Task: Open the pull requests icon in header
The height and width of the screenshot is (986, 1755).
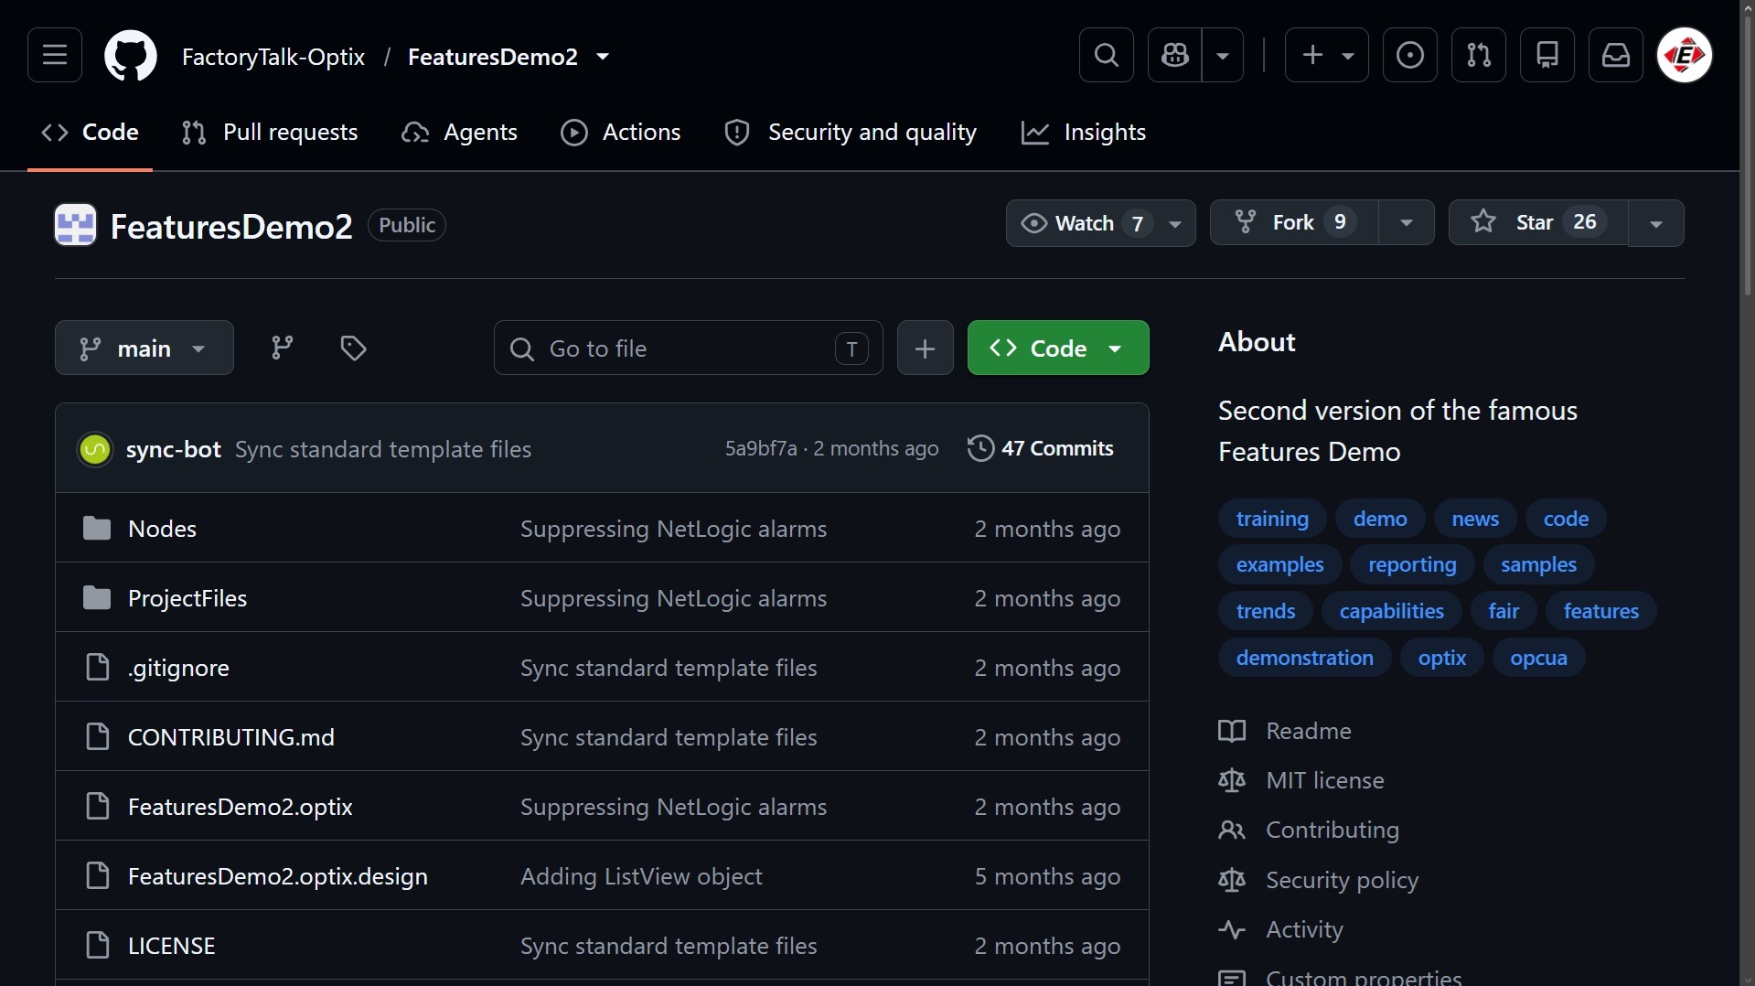Action: coord(1479,56)
